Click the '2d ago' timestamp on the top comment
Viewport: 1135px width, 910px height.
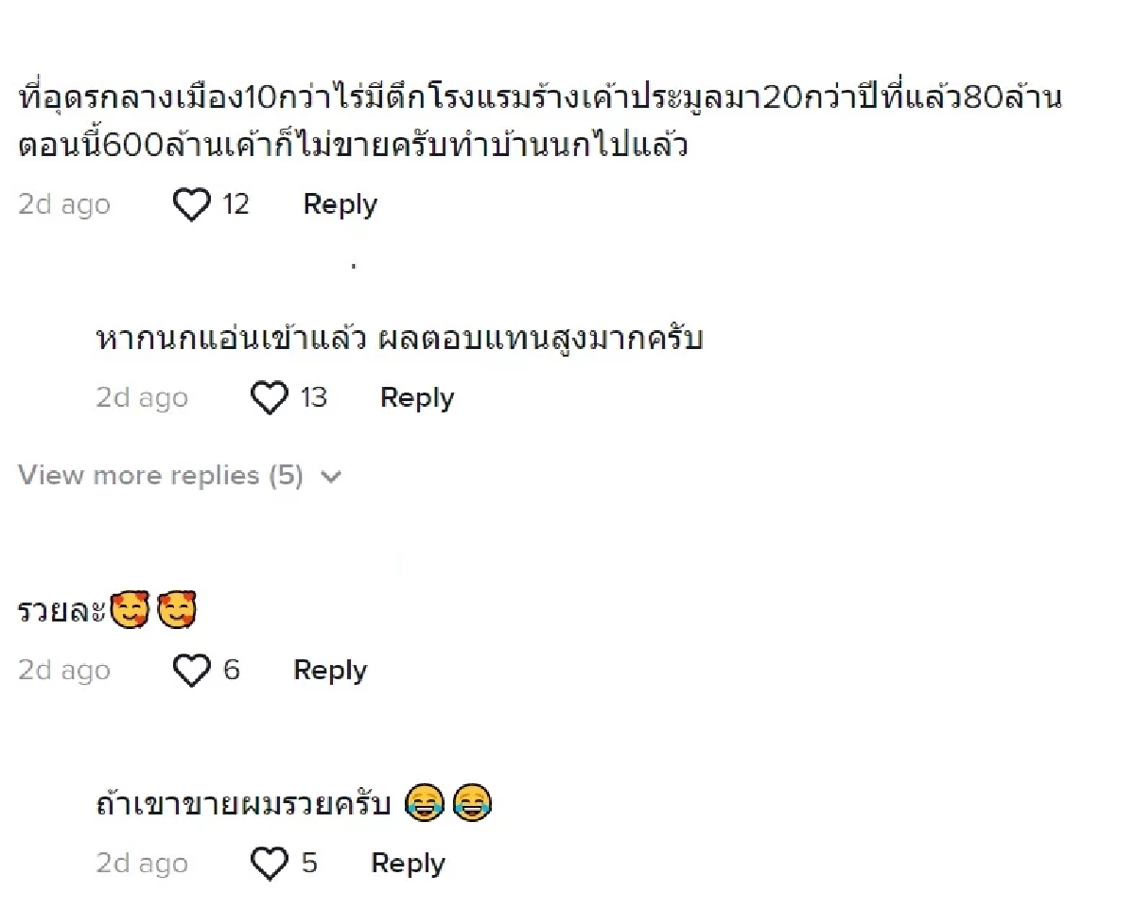coord(63,204)
